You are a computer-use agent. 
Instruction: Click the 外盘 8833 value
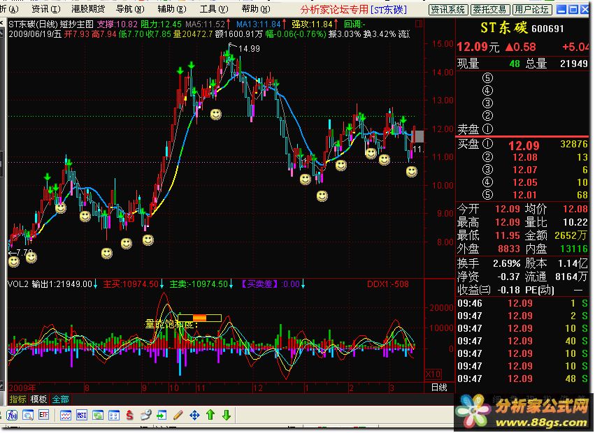[x=509, y=249]
